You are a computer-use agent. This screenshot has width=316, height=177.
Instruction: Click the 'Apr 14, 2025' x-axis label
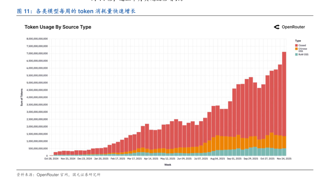[151, 159]
